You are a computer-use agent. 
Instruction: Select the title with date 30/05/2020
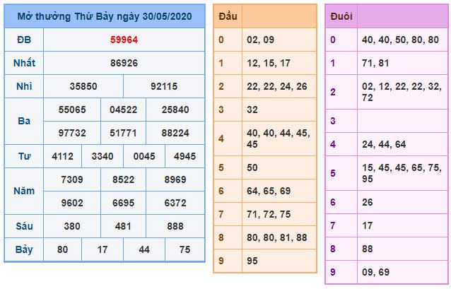[105, 16]
